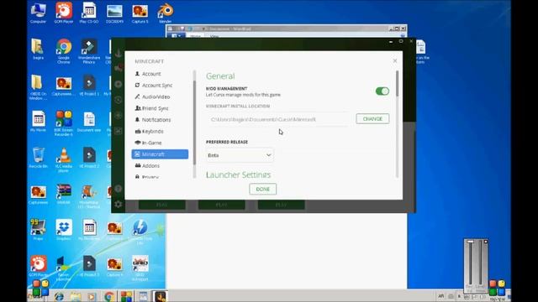
Task: Expand the Preferred Release dropdown
Action: click(x=240, y=155)
